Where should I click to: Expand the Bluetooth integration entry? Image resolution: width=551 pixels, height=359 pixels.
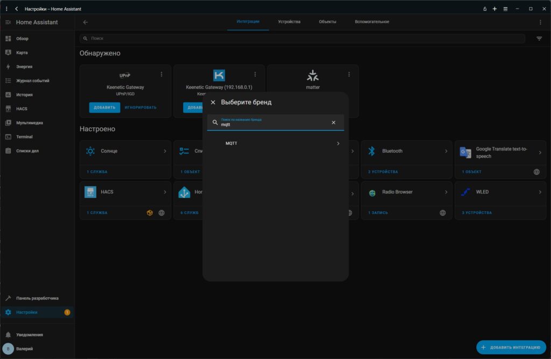408,151
